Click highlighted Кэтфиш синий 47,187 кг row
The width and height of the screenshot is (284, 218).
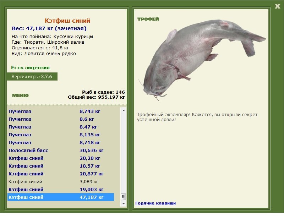[x=60, y=197]
